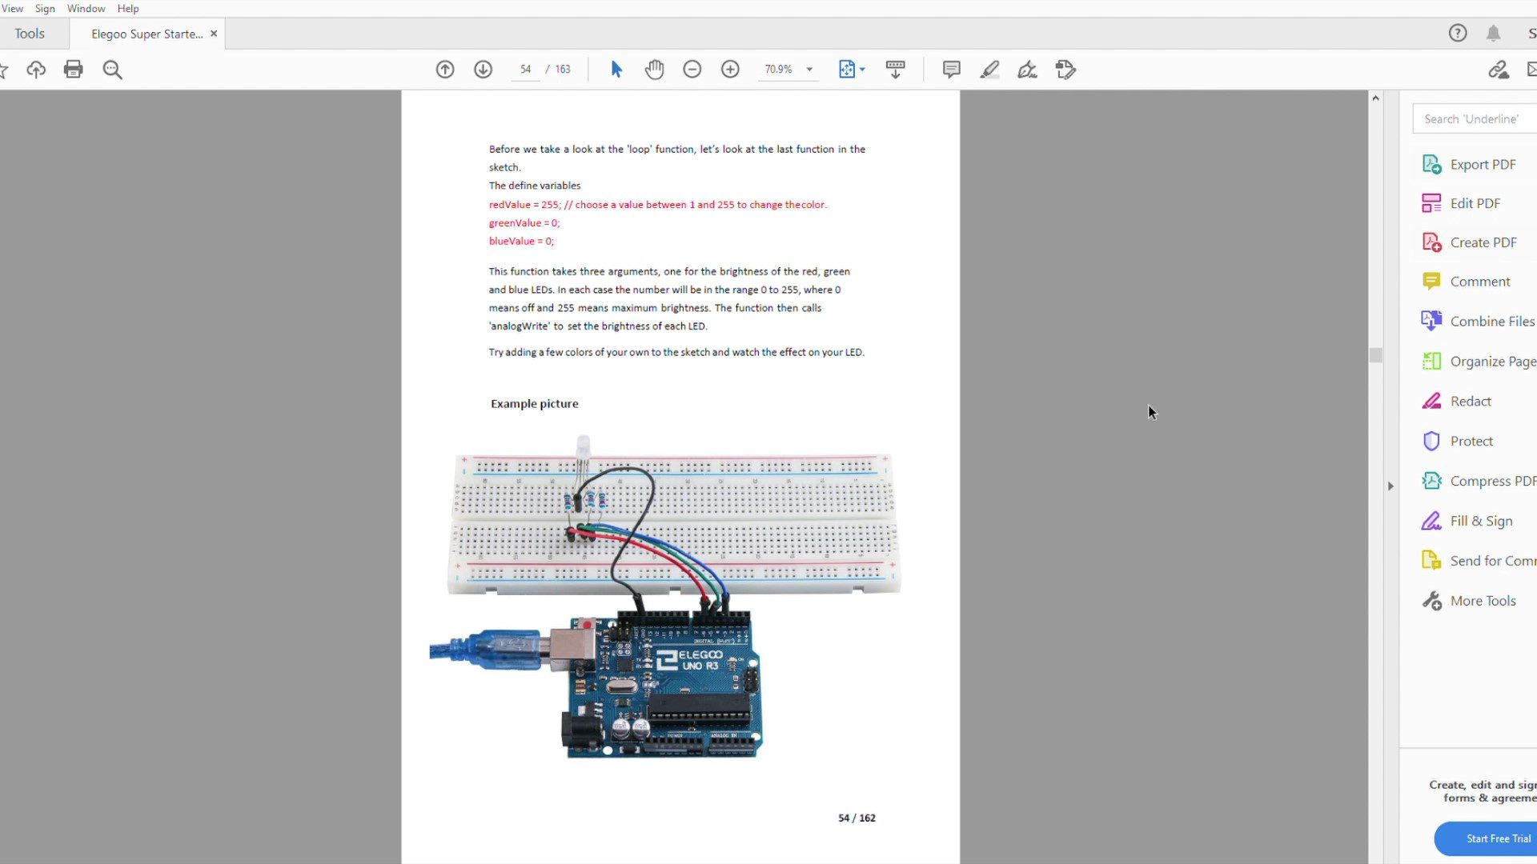Open the zoom percentage dropdown
The height and width of the screenshot is (864, 1537).
click(x=809, y=70)
